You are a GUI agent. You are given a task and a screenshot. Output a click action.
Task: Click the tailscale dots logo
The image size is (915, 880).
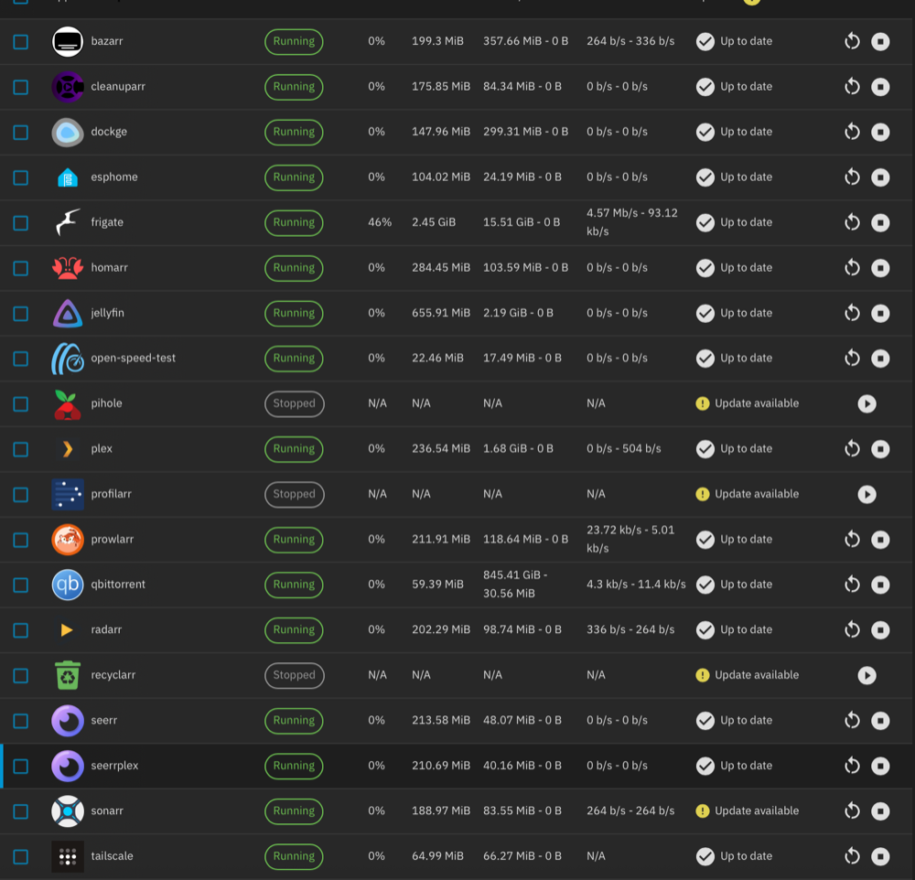(68, 856)
